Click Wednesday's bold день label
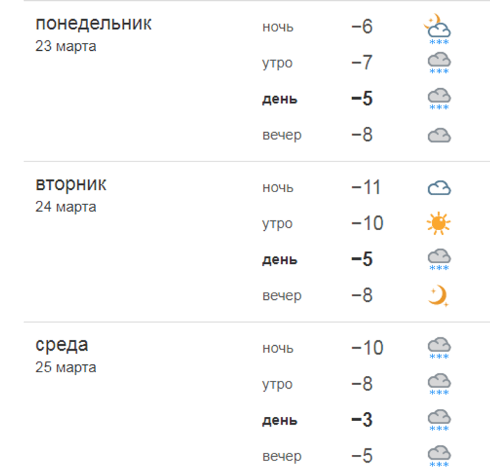Screen dimensions: 490x475 [x=280, y=421]
